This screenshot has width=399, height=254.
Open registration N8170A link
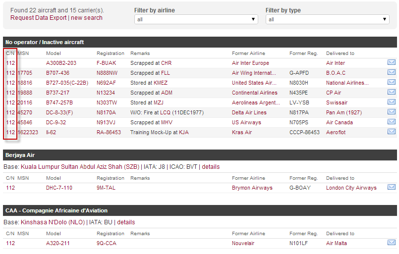point(107,112)
